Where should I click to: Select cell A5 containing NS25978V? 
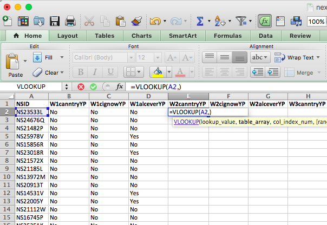coord(30,137)
